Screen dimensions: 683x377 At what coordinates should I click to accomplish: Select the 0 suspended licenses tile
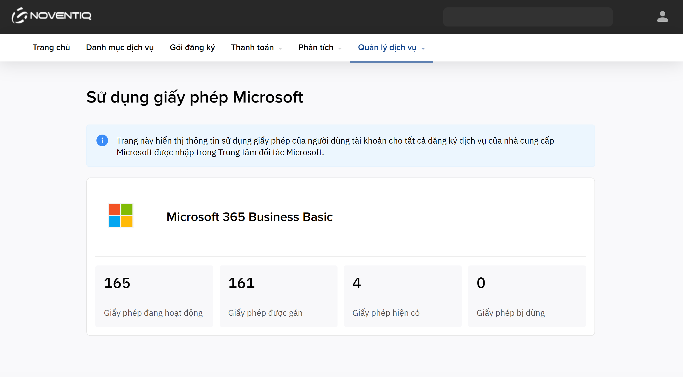click(x=527, y=296)
